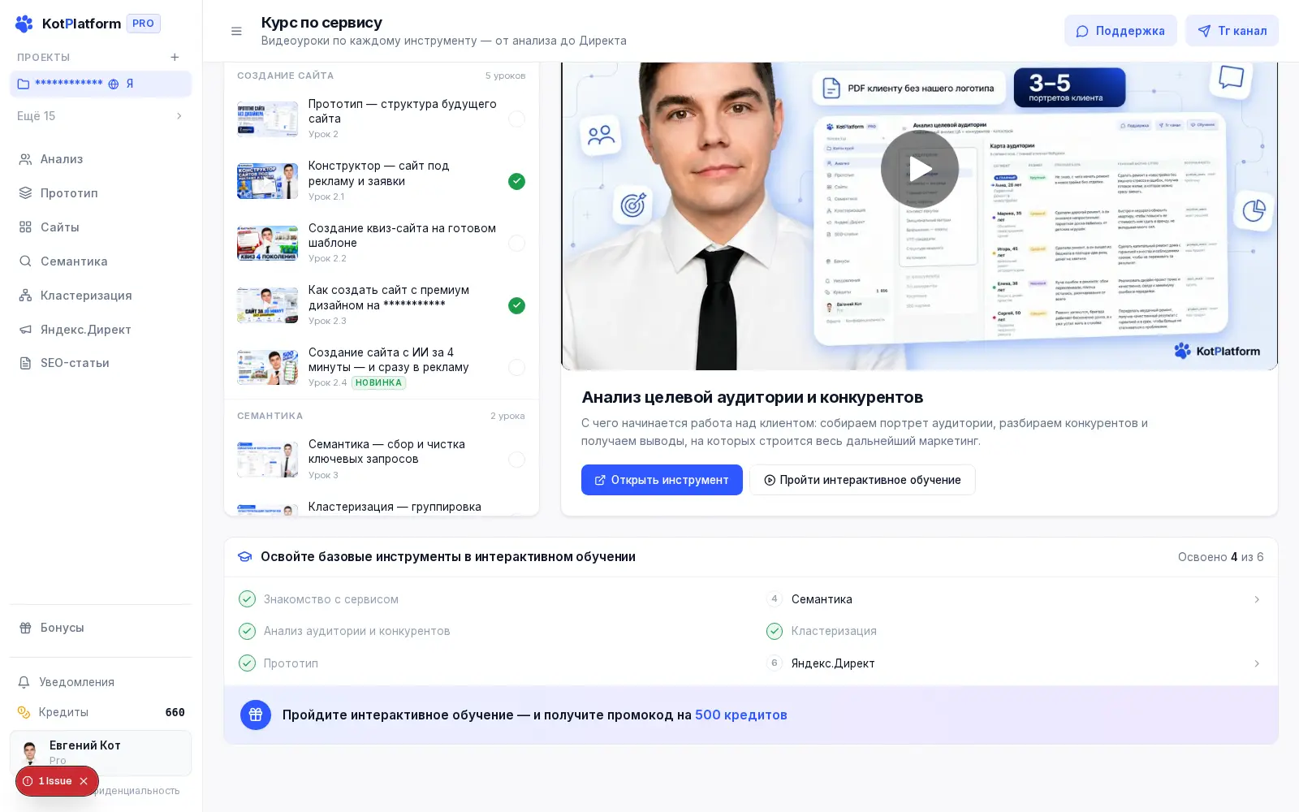The width and height of the screenshot is (1299, 812).
Task: Click the graduation cap training icon
Action: pos(244,557)
